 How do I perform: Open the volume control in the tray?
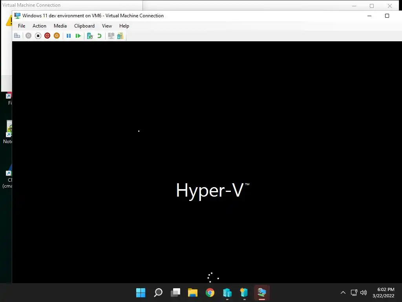364,293
